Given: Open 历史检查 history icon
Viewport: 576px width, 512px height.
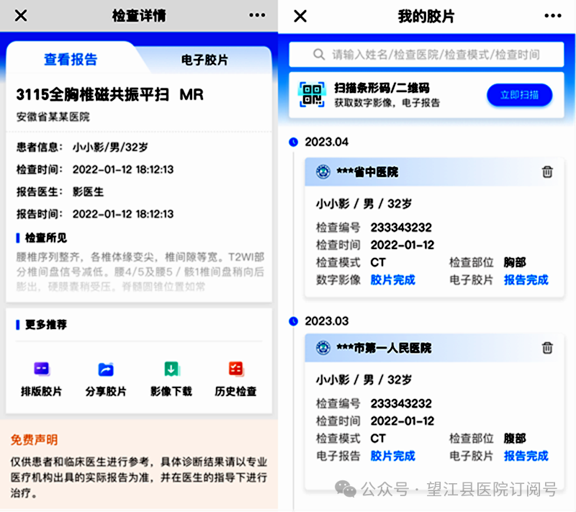Looking at the screenshot, I should coord(235,369).
